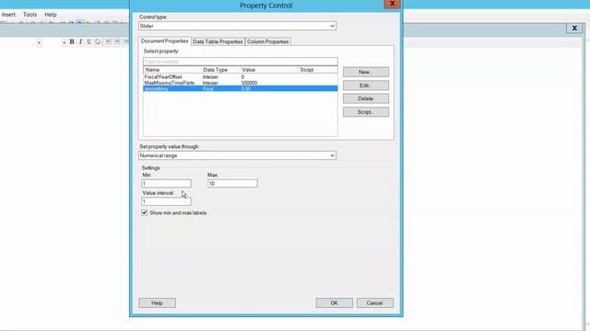Viewport: 590px width, 331px height.
Task: Open the font name dropdown arrow
Action: click(x=39, y=42)
